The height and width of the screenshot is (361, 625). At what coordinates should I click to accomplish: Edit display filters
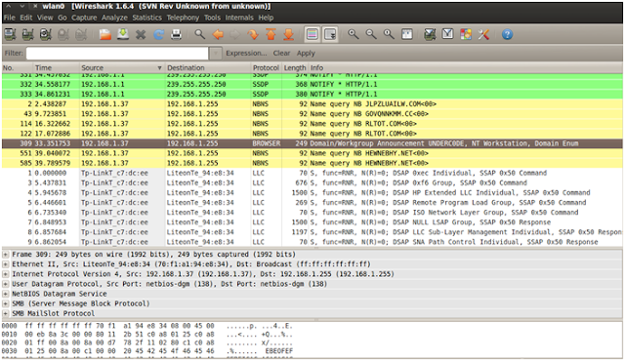pyautogui.click(x=447, y=34)
